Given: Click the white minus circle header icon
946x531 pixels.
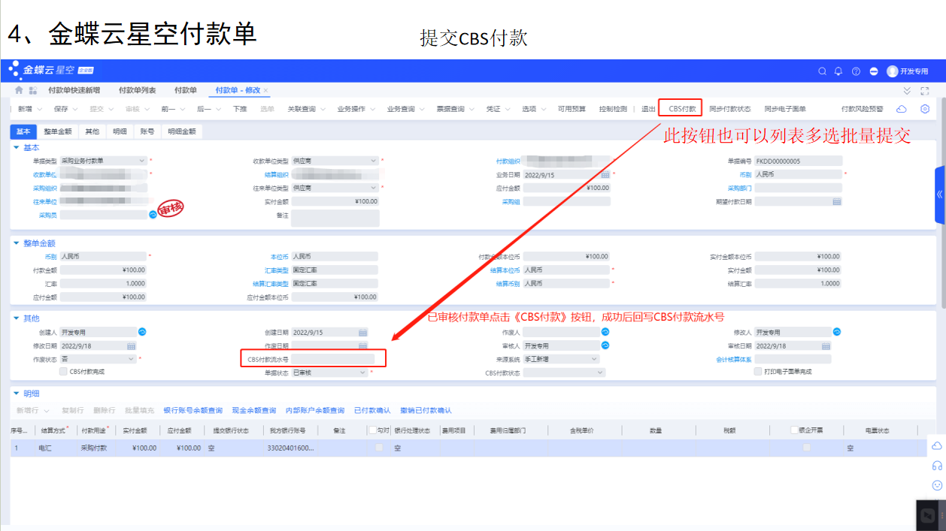Looking at the screenshot, I should (874, 71).
